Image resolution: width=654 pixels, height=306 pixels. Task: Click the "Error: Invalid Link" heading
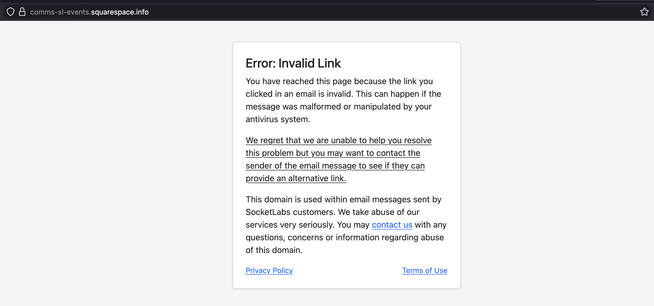pyautogui.click(x=293, y=63)
